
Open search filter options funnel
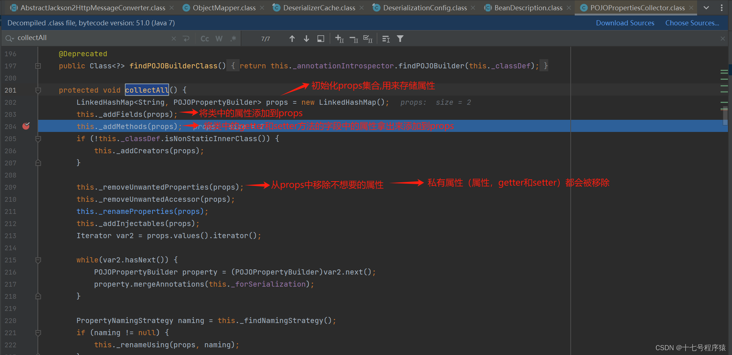pos(400,39)
